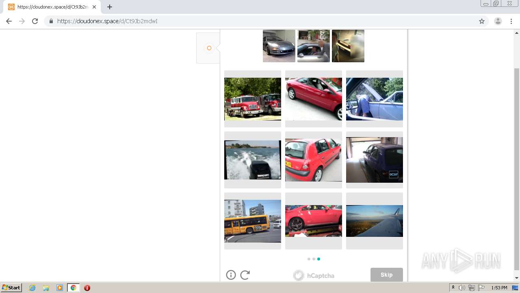Click the second example image with person
Screen dimensions: 520x293
pyautogui.click(x=314, y=46)
